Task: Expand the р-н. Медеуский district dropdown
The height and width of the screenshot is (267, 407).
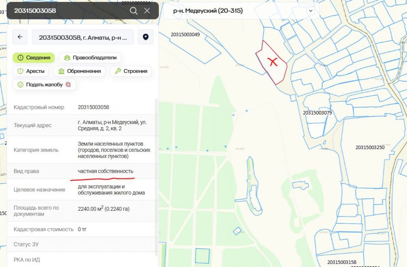Action: 310,11
